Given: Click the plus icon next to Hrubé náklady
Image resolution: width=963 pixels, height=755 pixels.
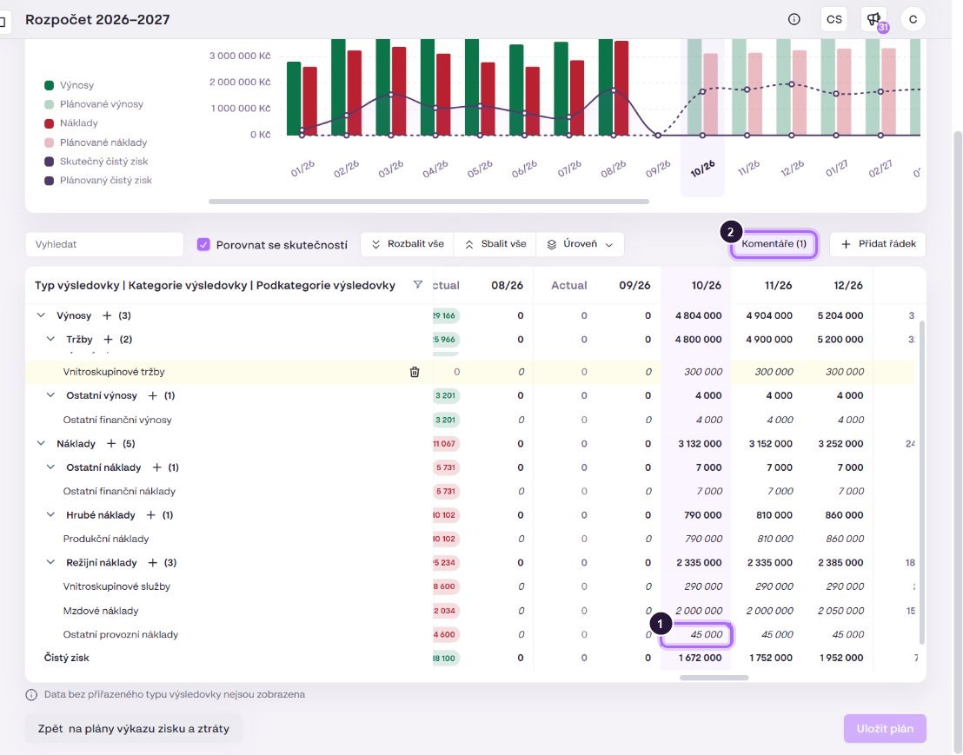Looking at the screenshot, I should 150,515.
